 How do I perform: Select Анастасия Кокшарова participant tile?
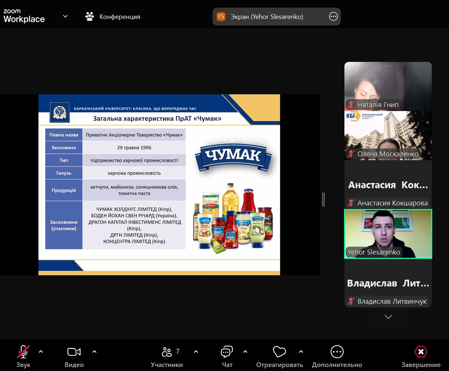[388, 185]
